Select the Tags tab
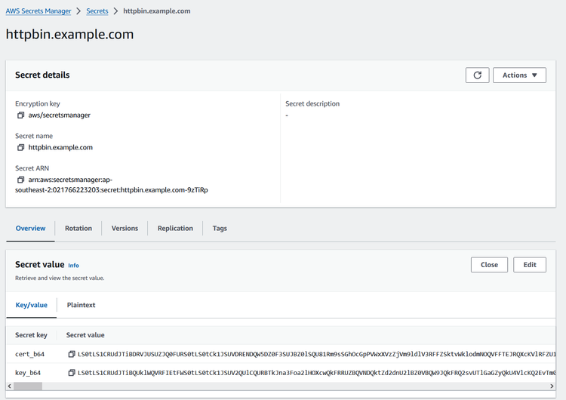 [220, 229]
